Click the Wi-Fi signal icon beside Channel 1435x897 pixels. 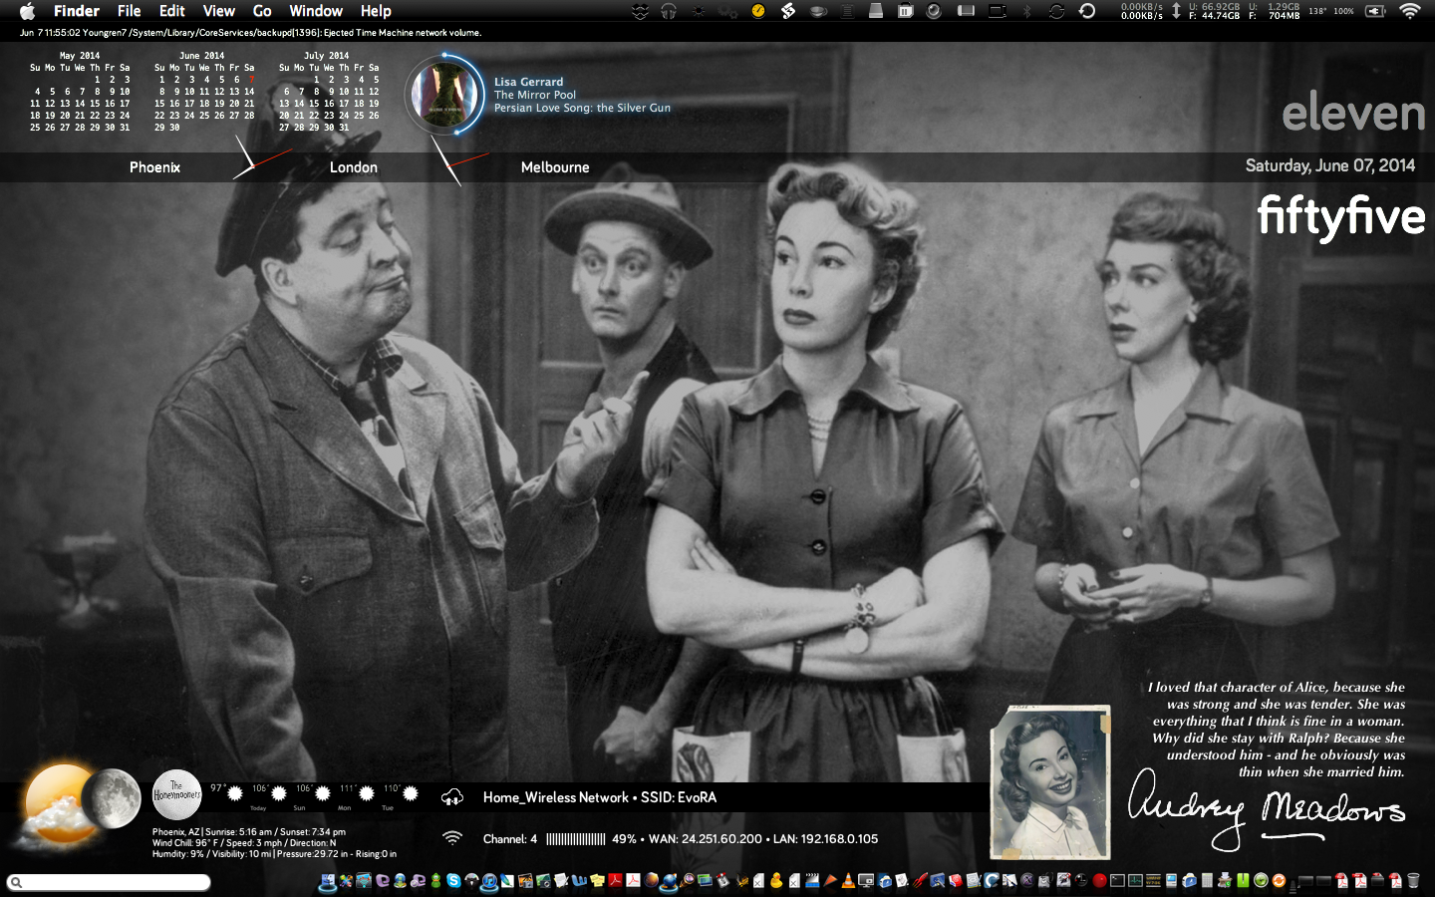point(452,838)
